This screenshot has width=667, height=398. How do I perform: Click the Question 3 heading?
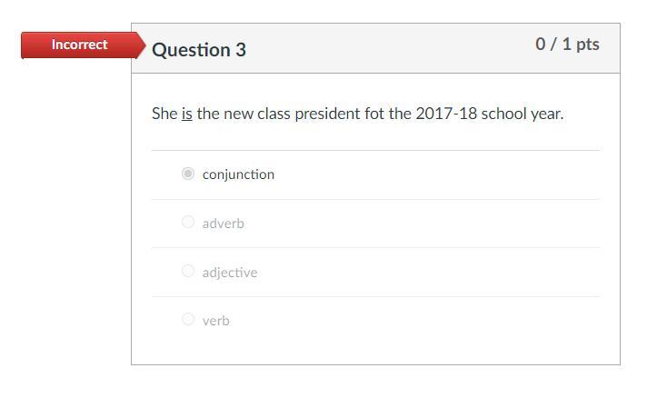pos(199,50)
